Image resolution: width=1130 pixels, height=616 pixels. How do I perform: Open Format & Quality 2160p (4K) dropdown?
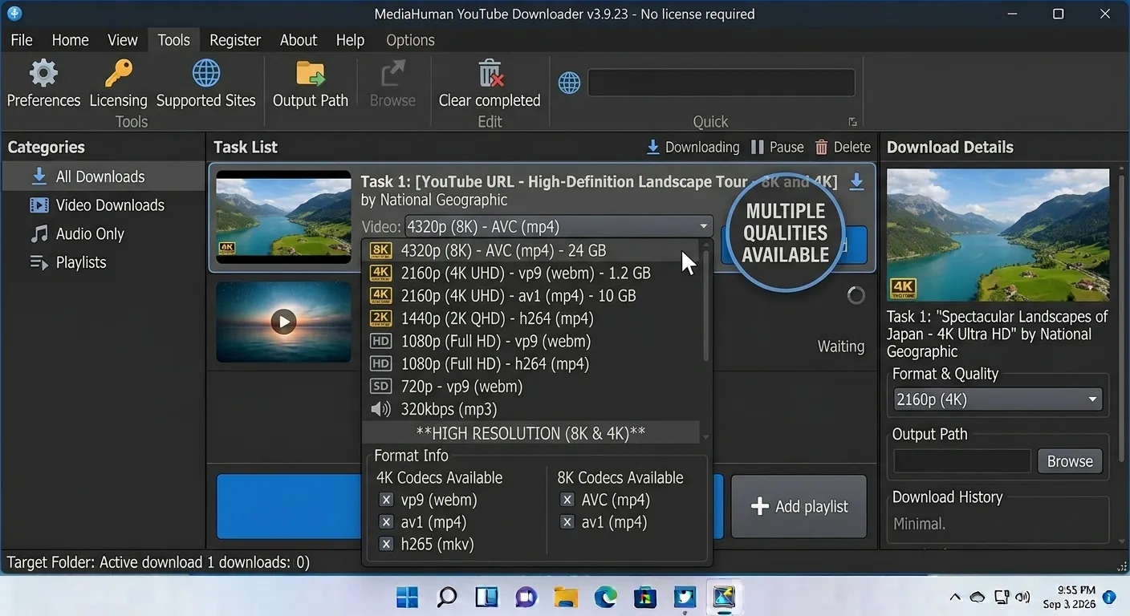point(998,399)
